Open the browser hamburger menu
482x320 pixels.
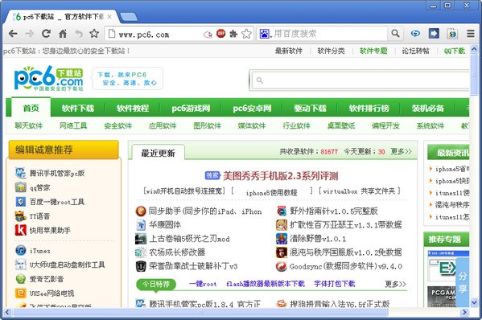pos(470,33)
